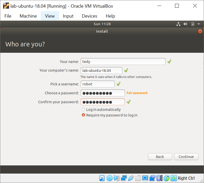
Task: Click the Confirm your password field
Action: pos(103,102)
